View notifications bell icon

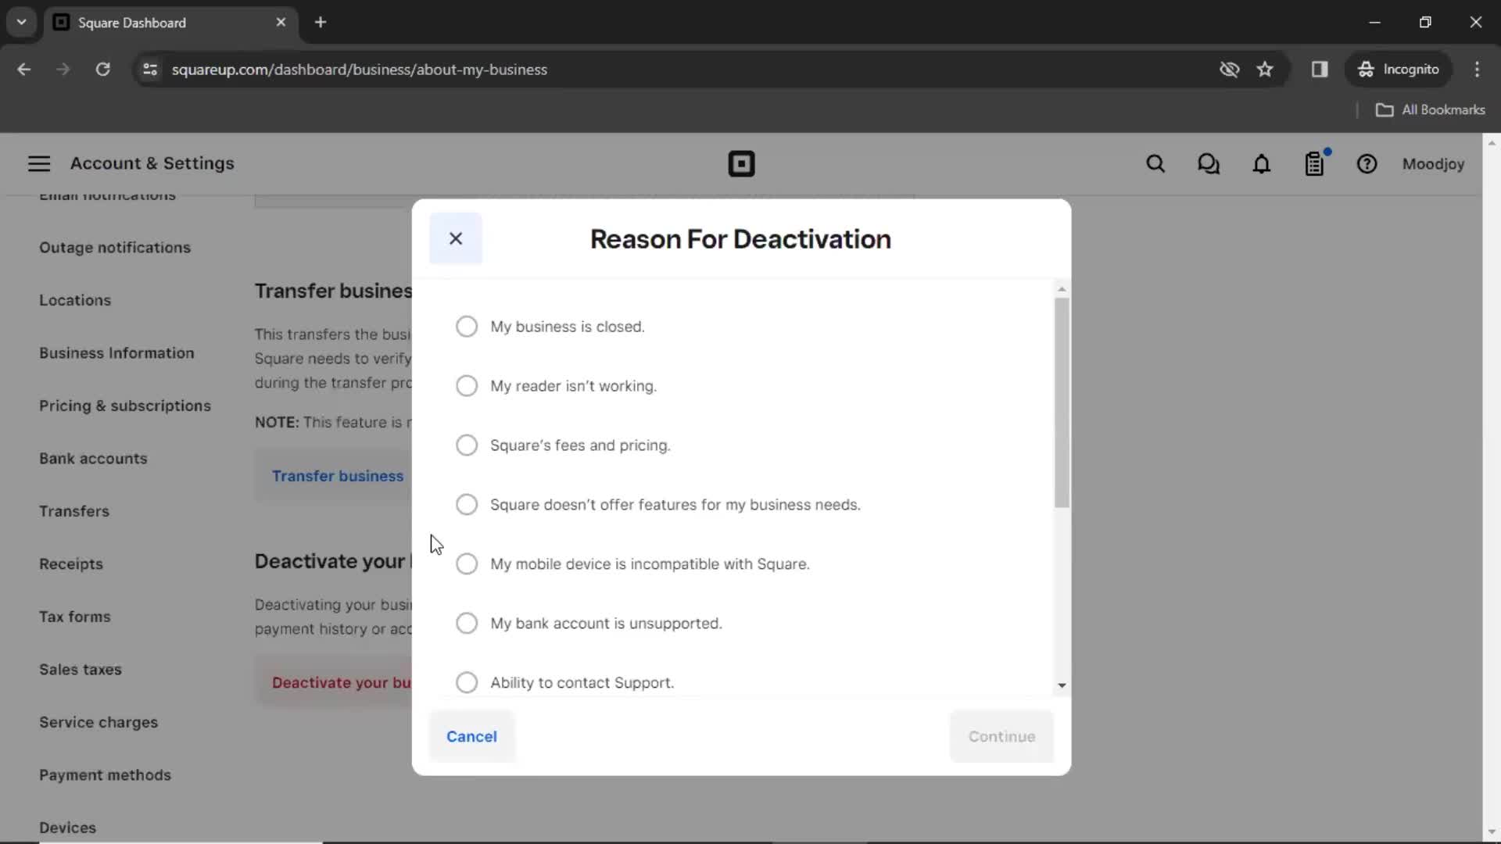[x=1262, y=164]
